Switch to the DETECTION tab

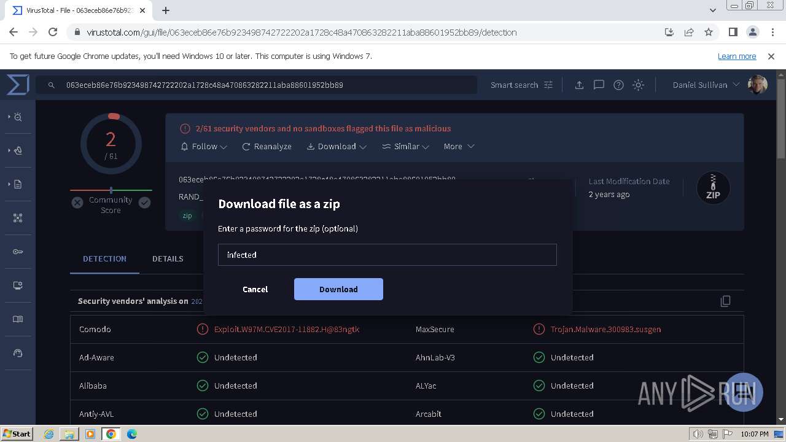[x=104, y=258]
